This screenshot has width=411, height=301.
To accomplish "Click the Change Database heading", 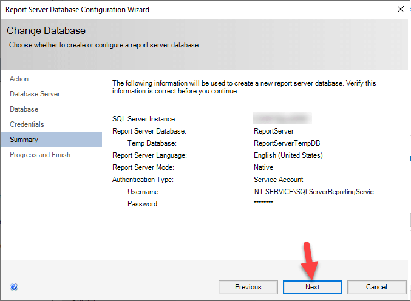I will 46,30.
